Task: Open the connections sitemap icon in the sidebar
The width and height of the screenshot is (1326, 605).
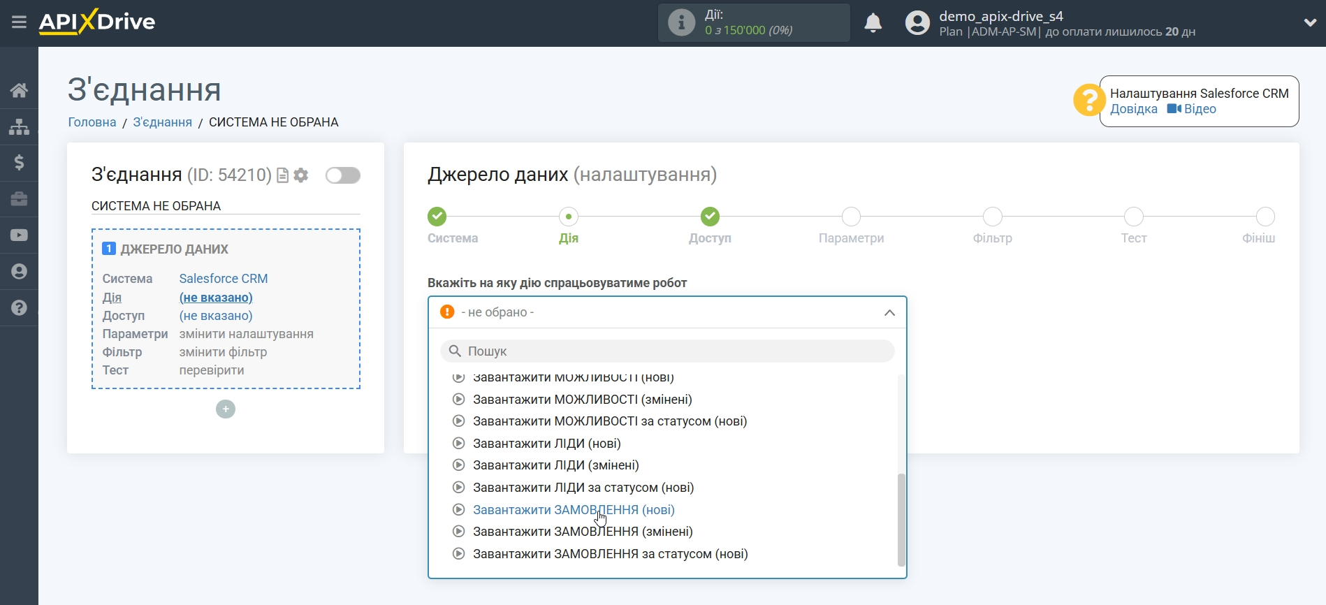Action: click(19, 126)
